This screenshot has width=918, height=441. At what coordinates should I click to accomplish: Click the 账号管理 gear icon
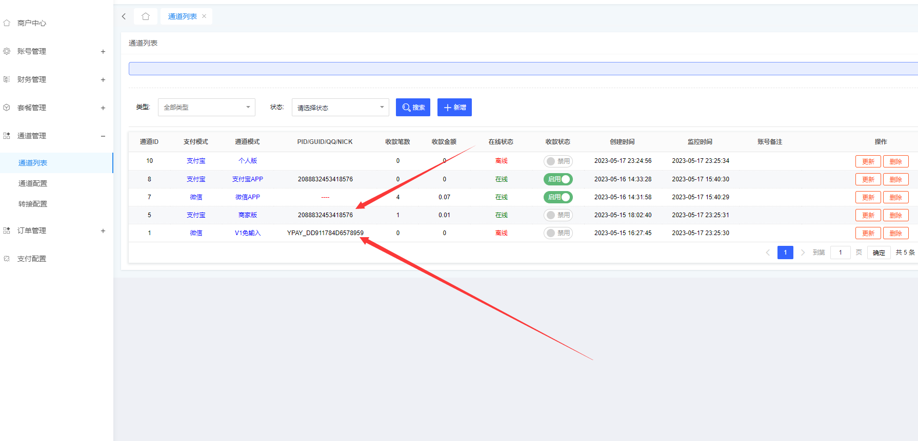[7, 51]
